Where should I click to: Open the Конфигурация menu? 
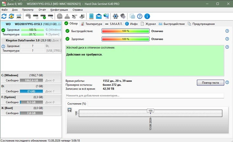59,10
